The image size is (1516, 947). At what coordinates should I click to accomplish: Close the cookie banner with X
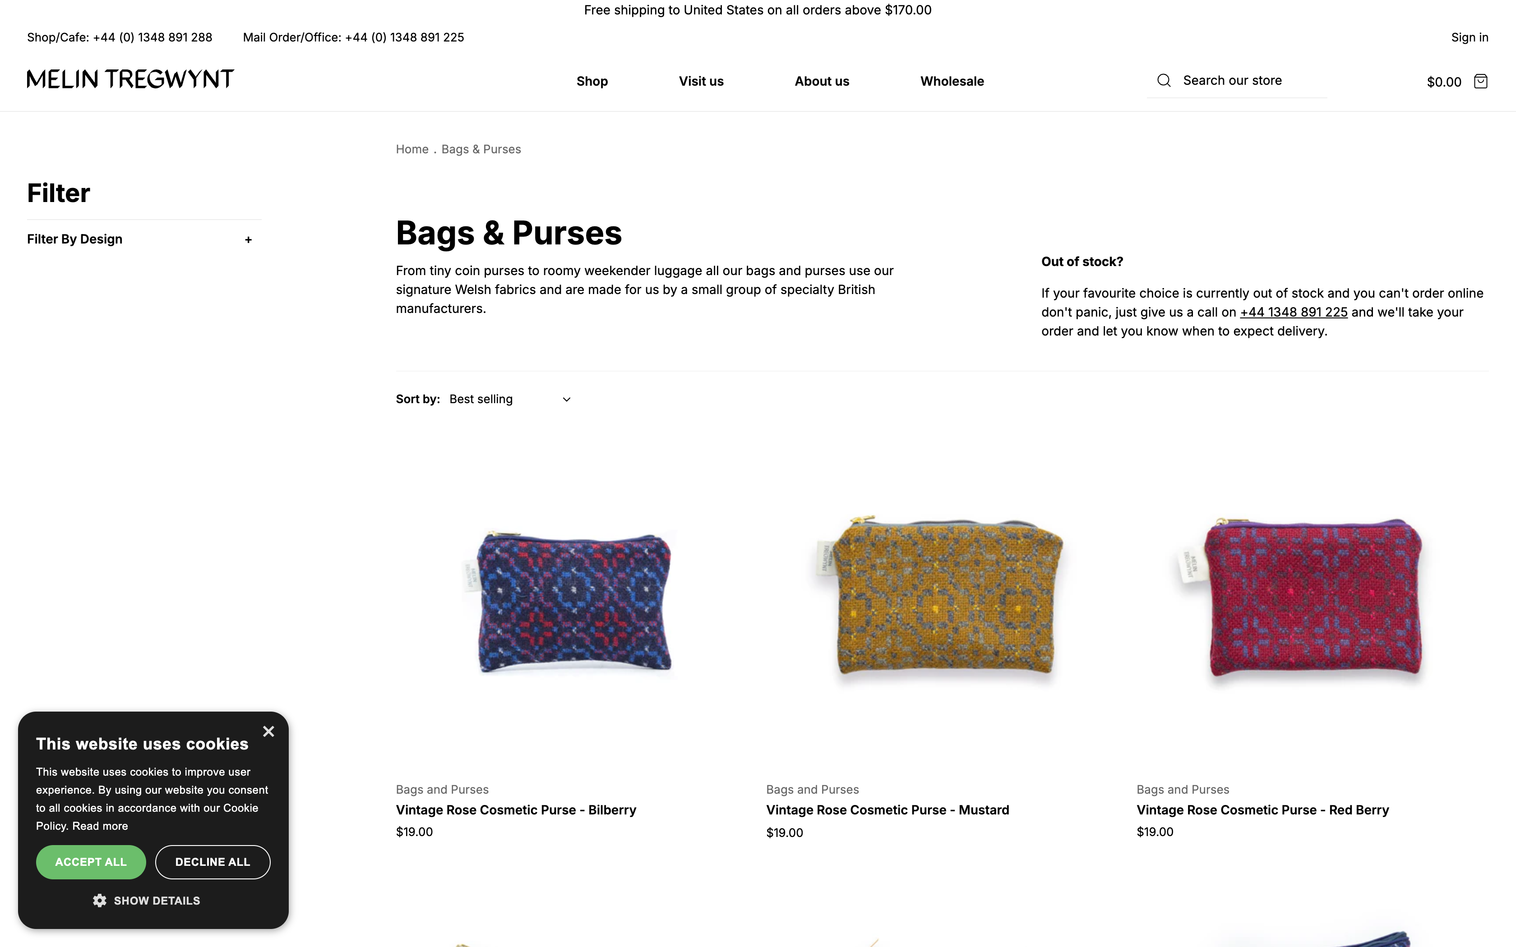coord(269,731)
